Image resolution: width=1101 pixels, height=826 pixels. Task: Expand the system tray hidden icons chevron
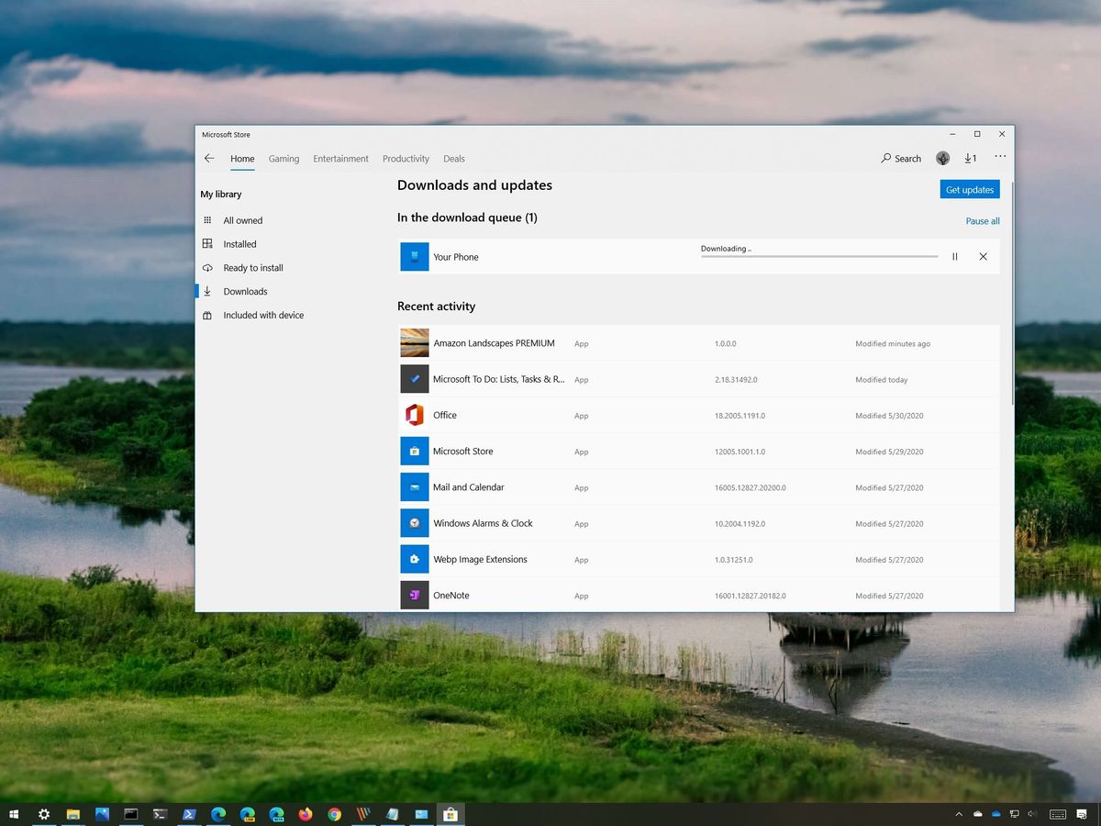point(958,813)
